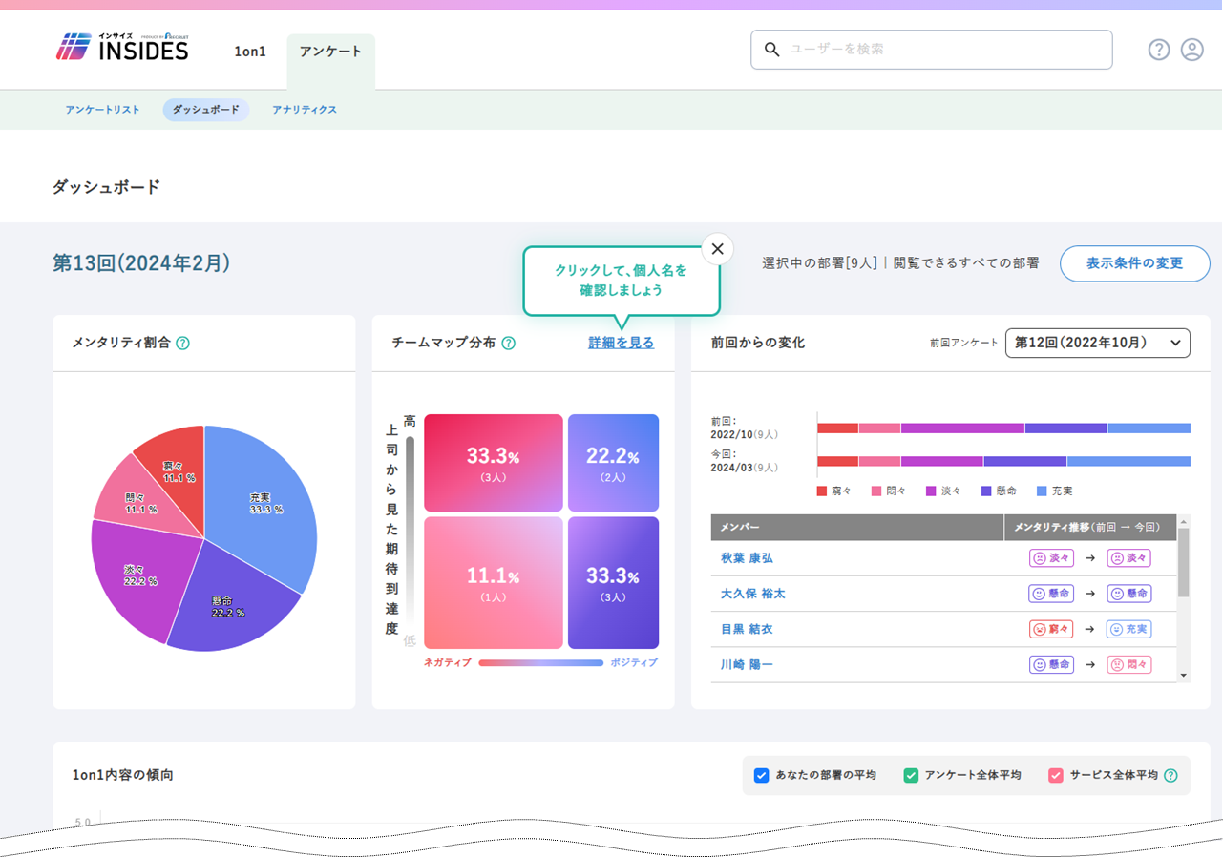This screenshot has width=1223, height=857.
Task: Click the 今回 2024/03 stacked bar
Action: [x=1003, y=461]
